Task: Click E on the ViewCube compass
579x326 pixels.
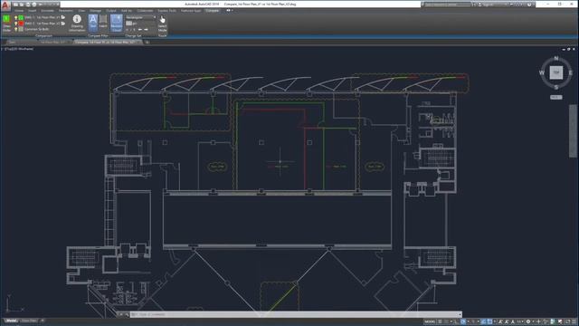Action: click(x=571, y=72)
